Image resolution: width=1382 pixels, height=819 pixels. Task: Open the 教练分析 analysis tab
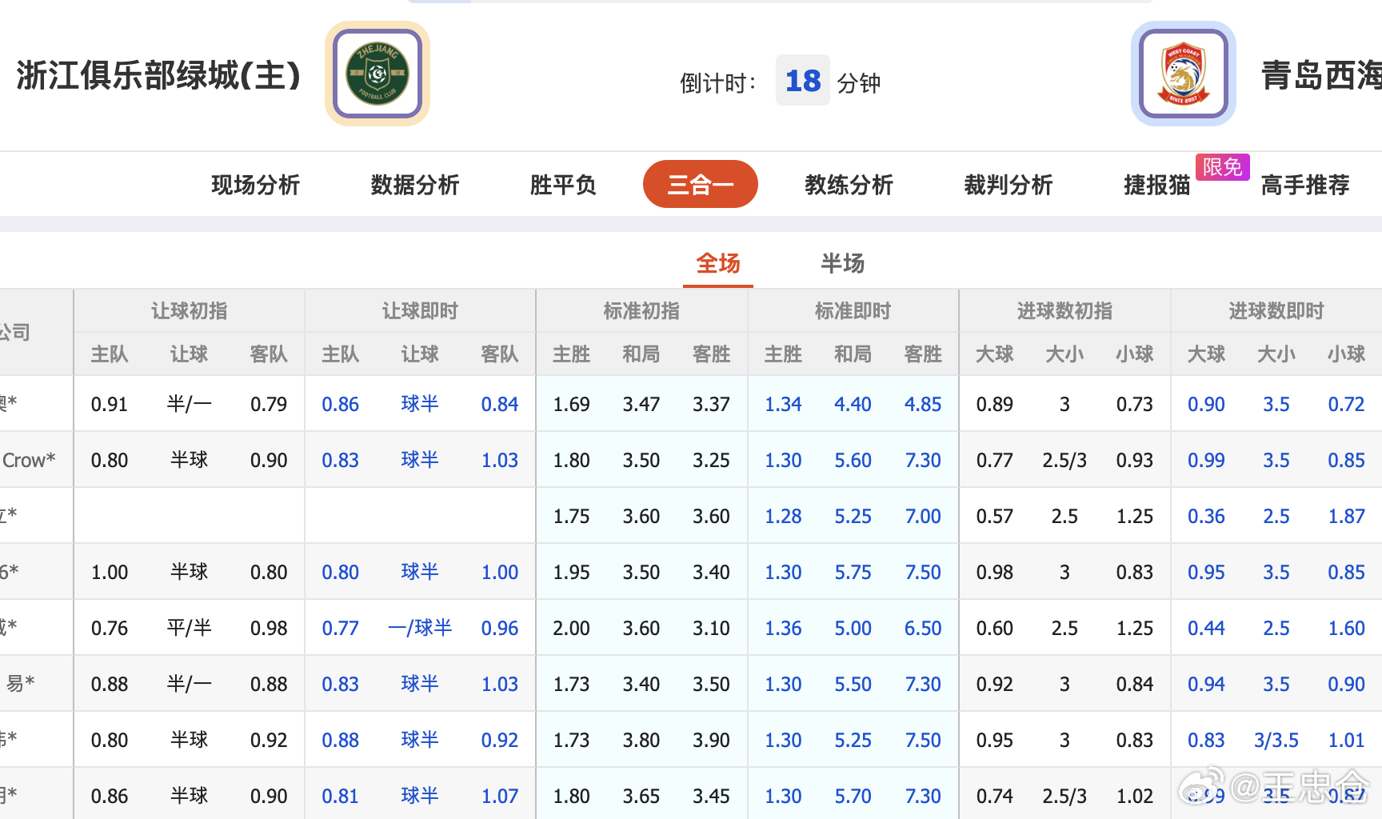[x=849, y=185]
